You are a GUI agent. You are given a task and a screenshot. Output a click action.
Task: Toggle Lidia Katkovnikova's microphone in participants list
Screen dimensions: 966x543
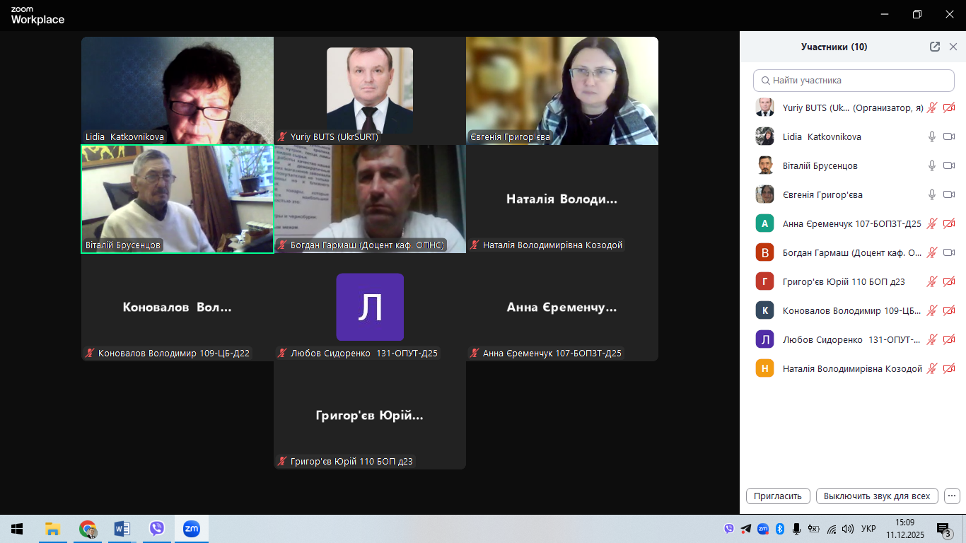(x=932, y=136)
